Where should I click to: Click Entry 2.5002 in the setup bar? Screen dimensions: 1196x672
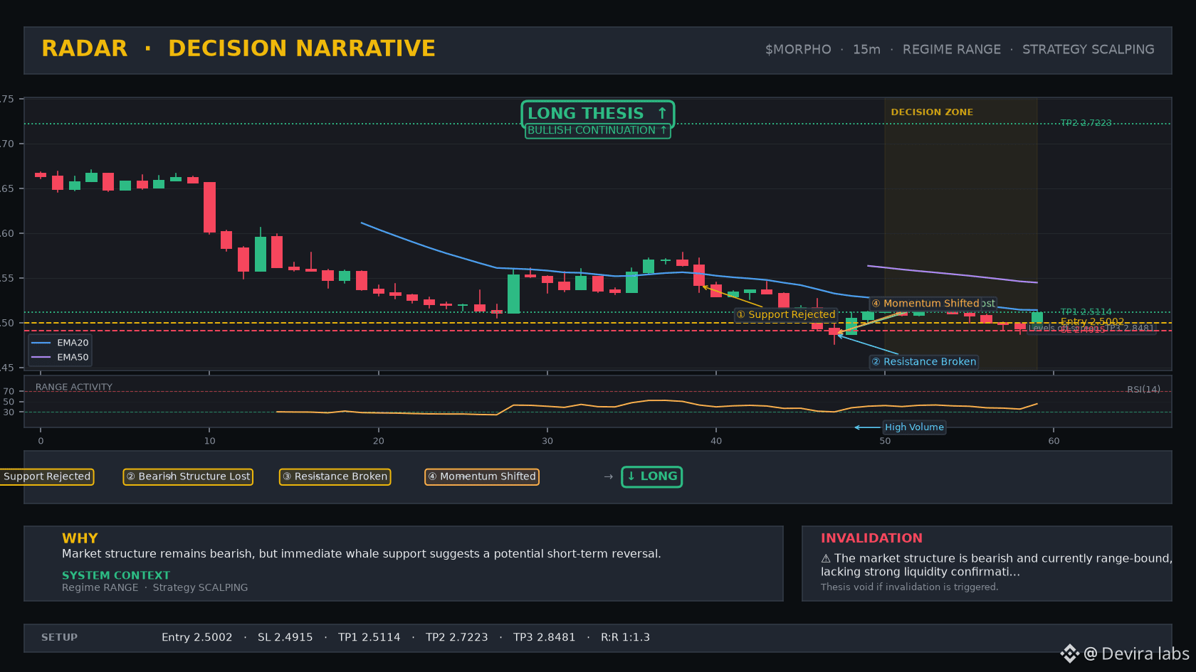(x=197, y=638)
